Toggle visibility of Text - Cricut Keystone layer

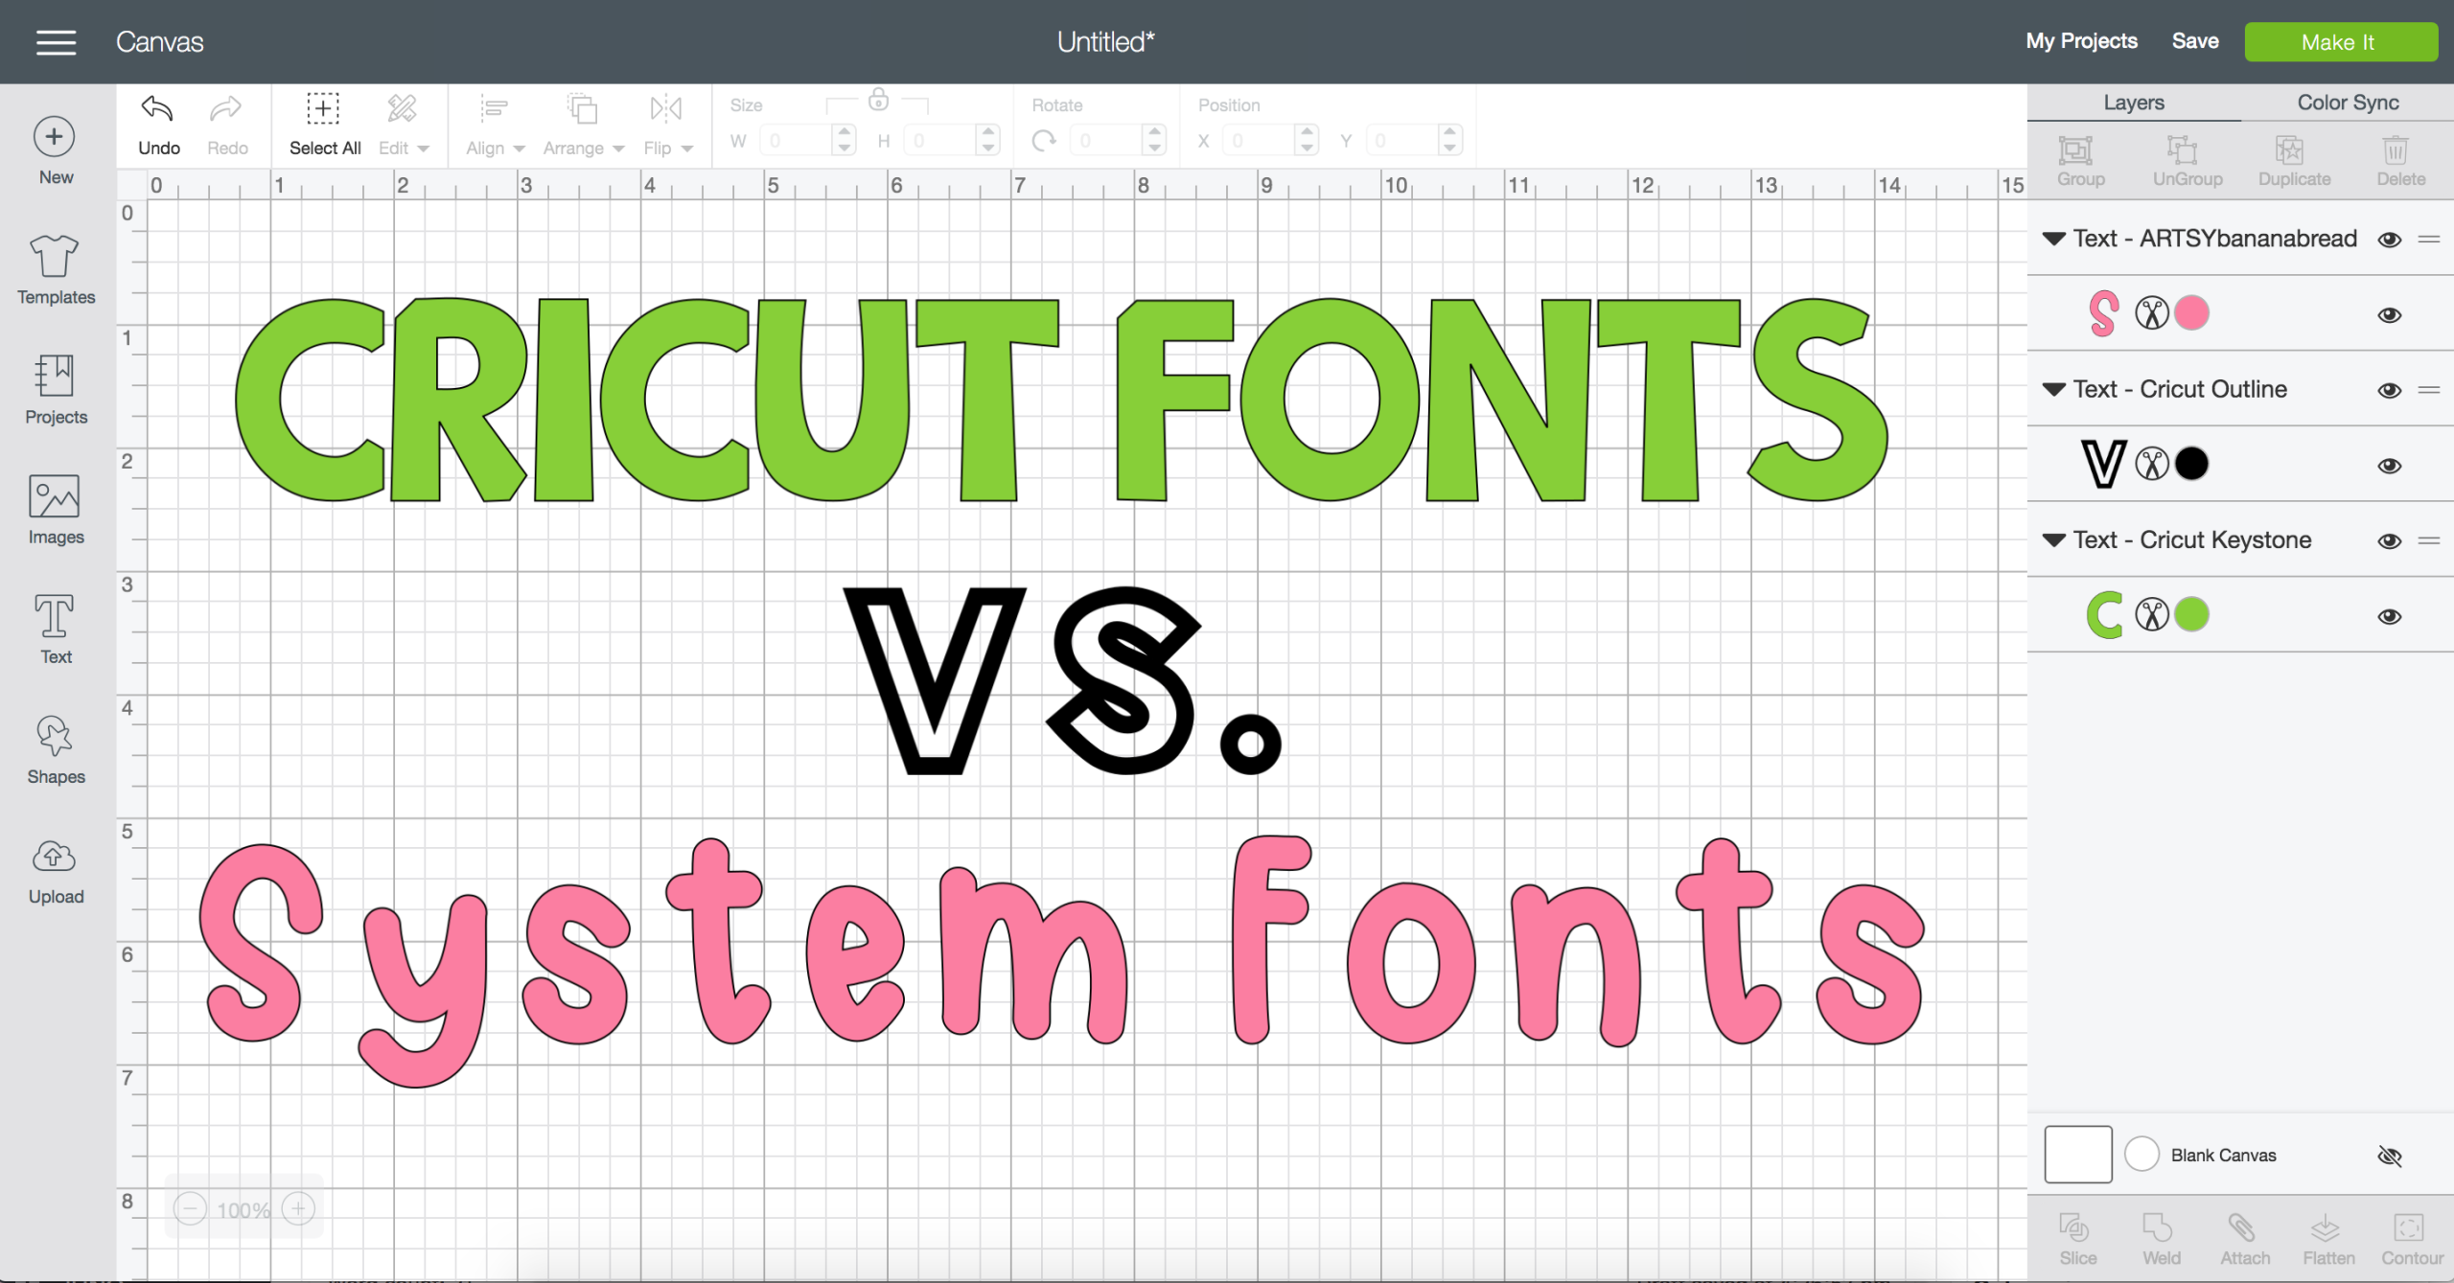click(x=2389, y=540)
